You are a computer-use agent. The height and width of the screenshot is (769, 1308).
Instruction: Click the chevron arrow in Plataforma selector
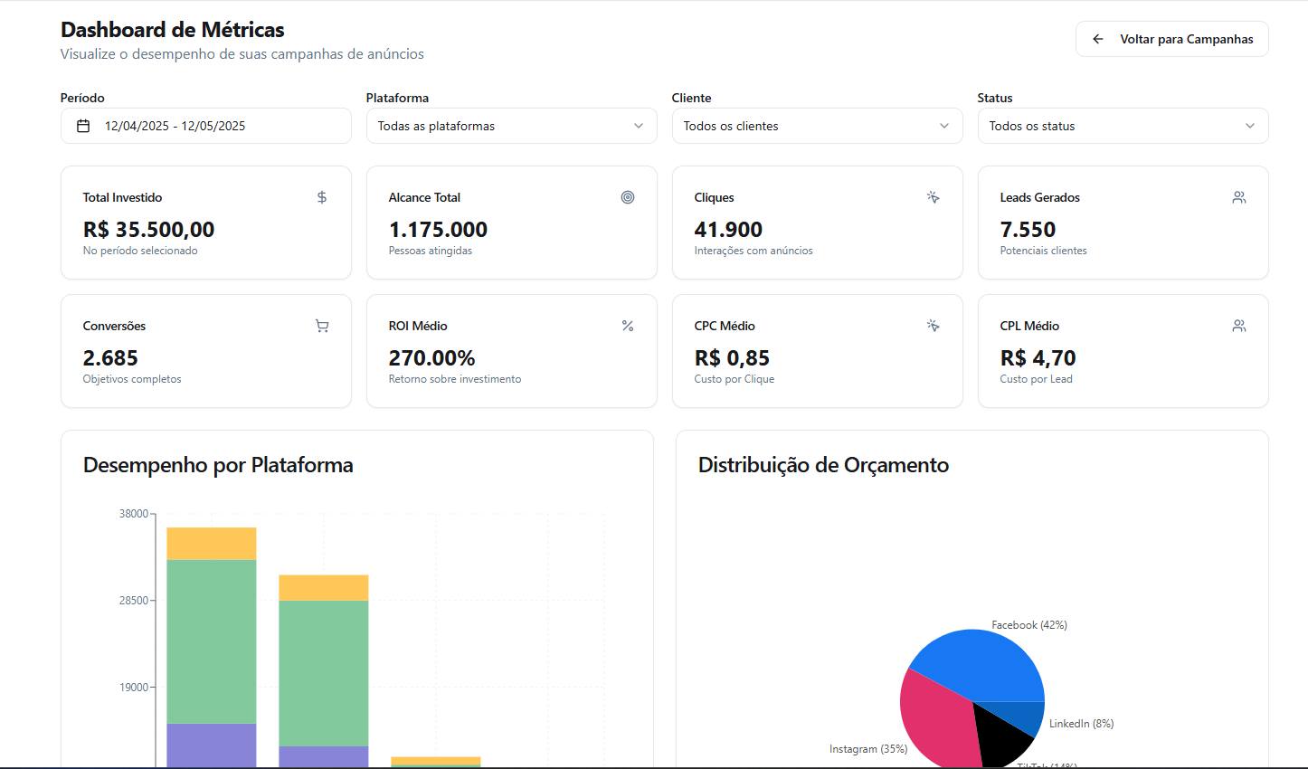pyautogui.click(x=639, y=126)
